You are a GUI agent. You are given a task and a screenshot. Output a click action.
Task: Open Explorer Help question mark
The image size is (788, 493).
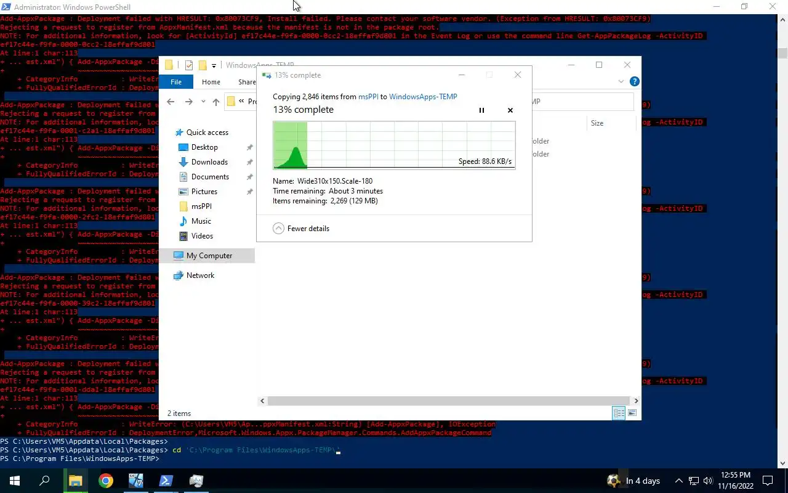[634, 81]
